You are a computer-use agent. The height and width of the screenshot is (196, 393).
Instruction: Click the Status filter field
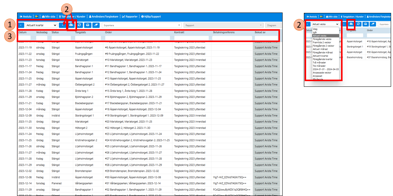pyautogui.click(x=61, y=38)
